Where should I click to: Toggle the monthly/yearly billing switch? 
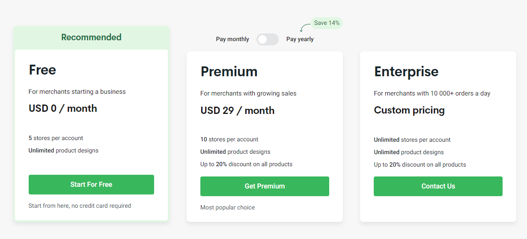pos(268,39)
